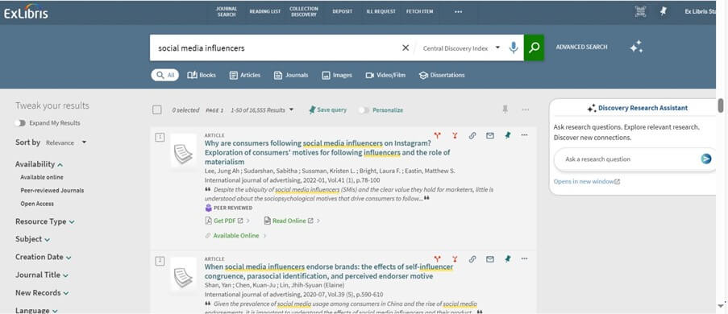Click the sparkle AI icon beside Advanced Search
The image size is (728, 314).
click(636, 47)
